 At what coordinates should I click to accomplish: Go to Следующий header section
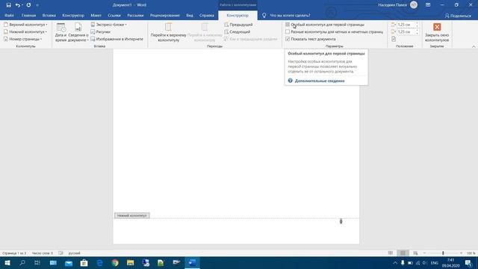click(238, 31)
